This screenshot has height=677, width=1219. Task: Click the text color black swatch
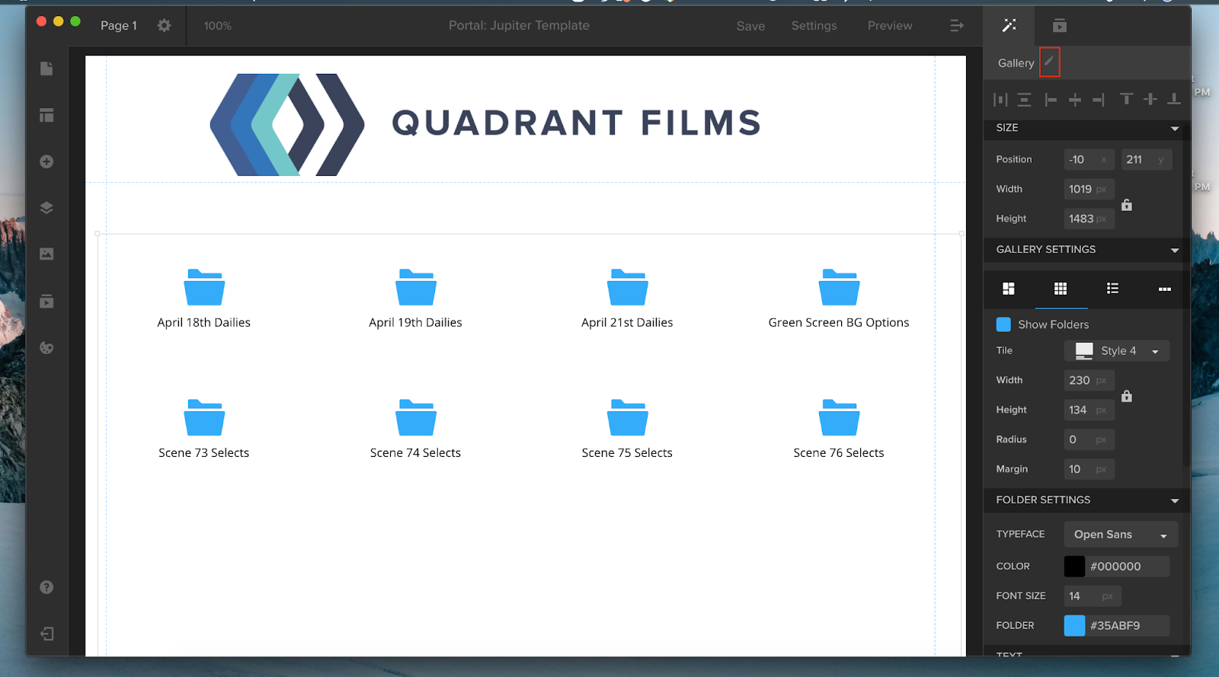(1074, 566)
